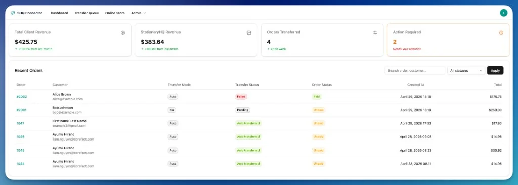Click the Created At column header
518x185 pixels.
pos(416,85)
